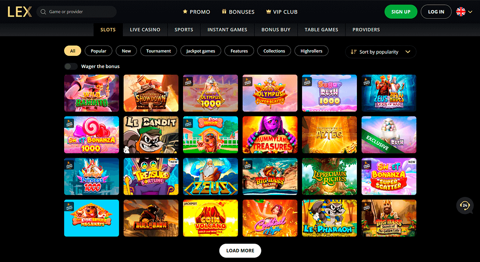
Task: Expand the language chevron next to the flag
Action: tap(470, 12)
